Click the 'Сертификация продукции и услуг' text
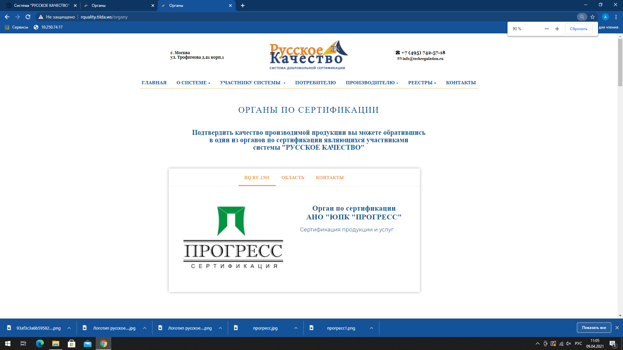The width and height of the screenshot is (623, 350). [x=347, y=229]
